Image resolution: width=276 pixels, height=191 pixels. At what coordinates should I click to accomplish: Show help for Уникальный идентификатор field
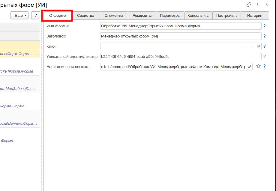coord(264,57)
